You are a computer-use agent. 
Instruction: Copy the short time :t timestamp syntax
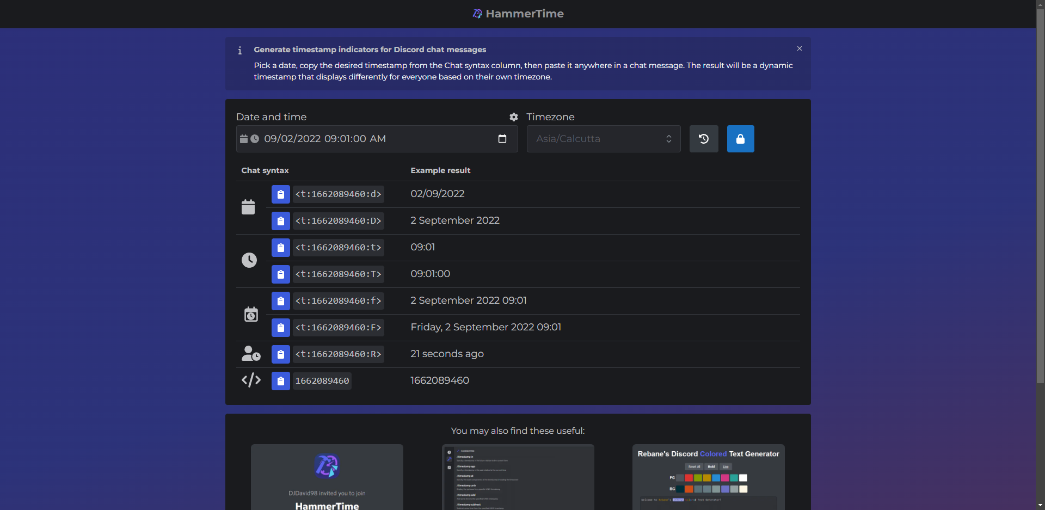pyautogui.click(x=280, y=248)
